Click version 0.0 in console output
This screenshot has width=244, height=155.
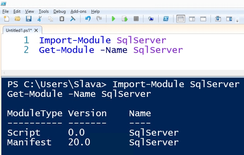point(76,133)
